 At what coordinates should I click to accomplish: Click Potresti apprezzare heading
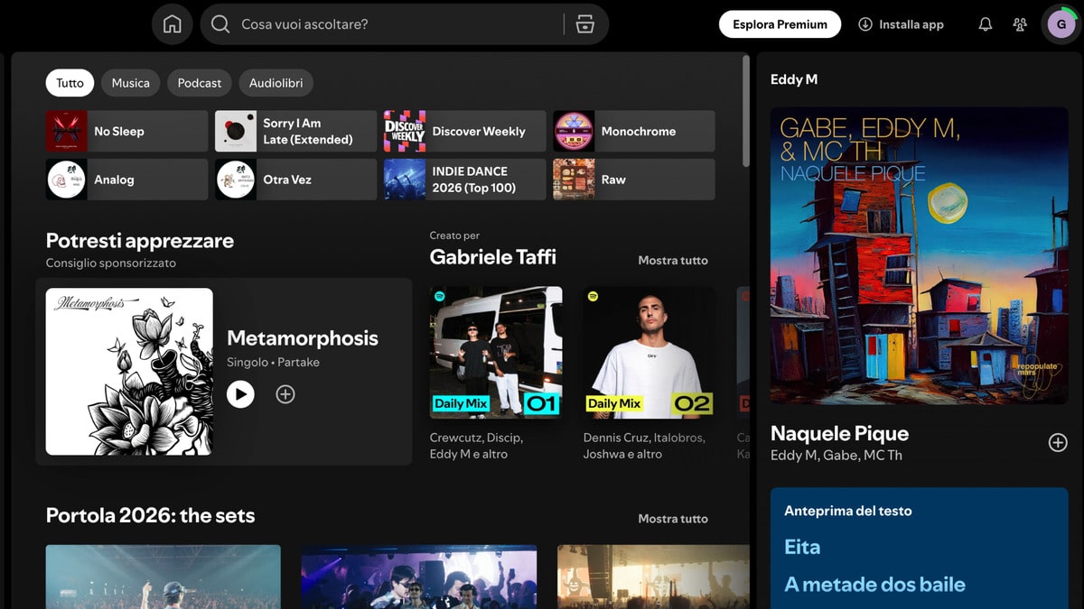click(x=140, y=241)
